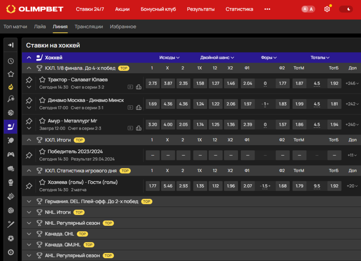Pin the Динамо Москва - Динамо Минск match

pos(29,100)
